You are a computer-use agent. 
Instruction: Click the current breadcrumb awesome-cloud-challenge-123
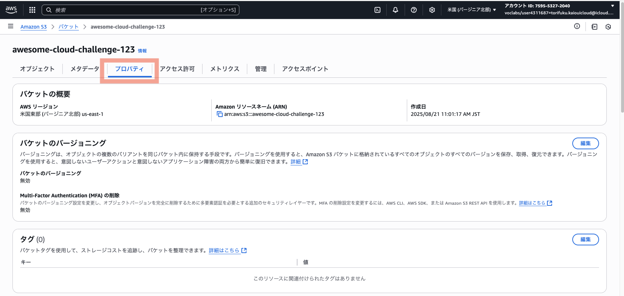click(x=128, y=27)
